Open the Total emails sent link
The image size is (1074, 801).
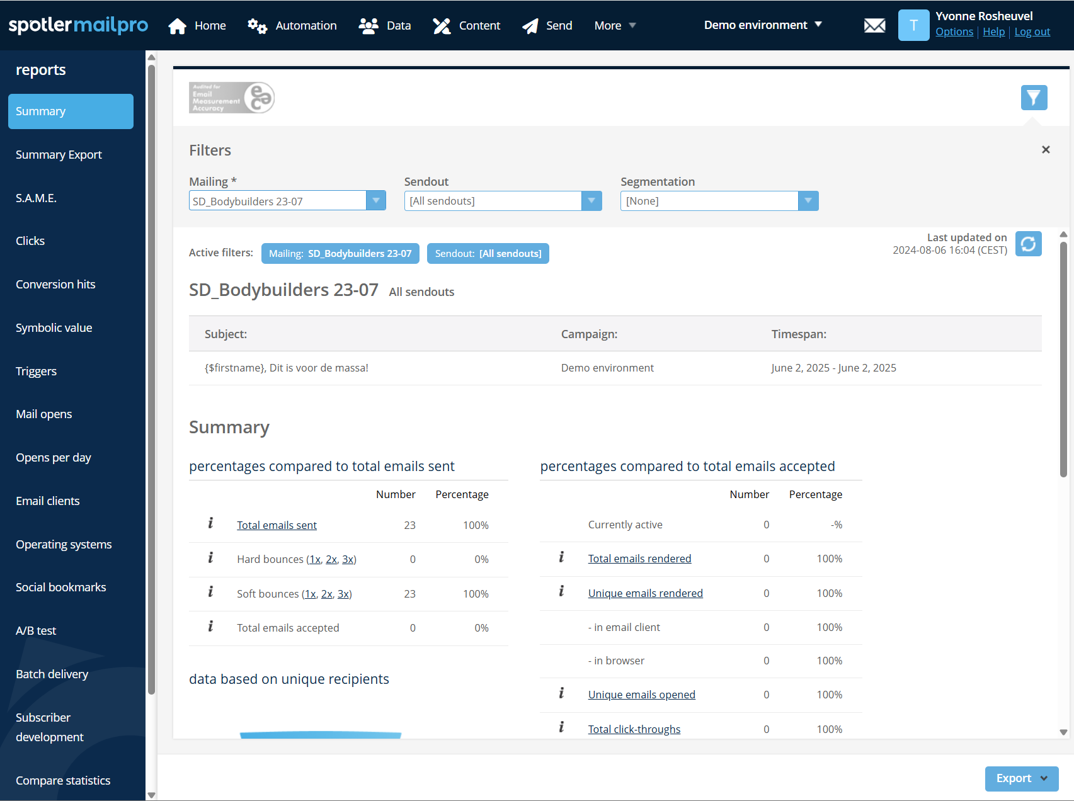point(277,525)
